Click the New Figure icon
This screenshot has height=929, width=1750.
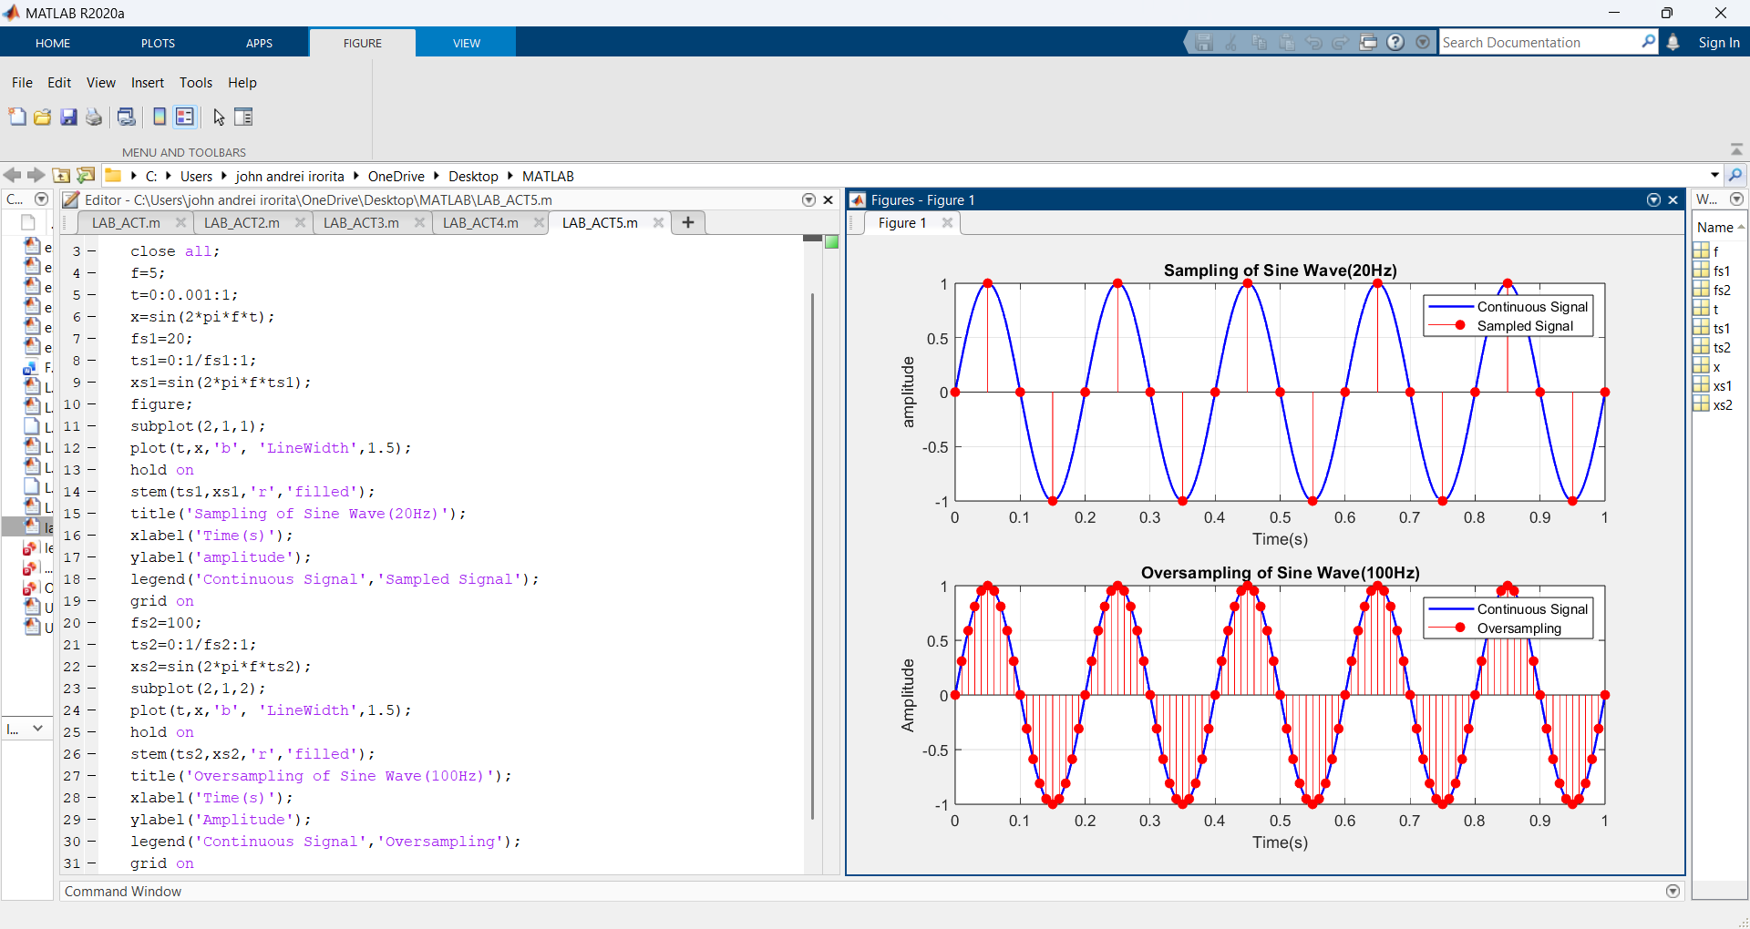(17, 117)
